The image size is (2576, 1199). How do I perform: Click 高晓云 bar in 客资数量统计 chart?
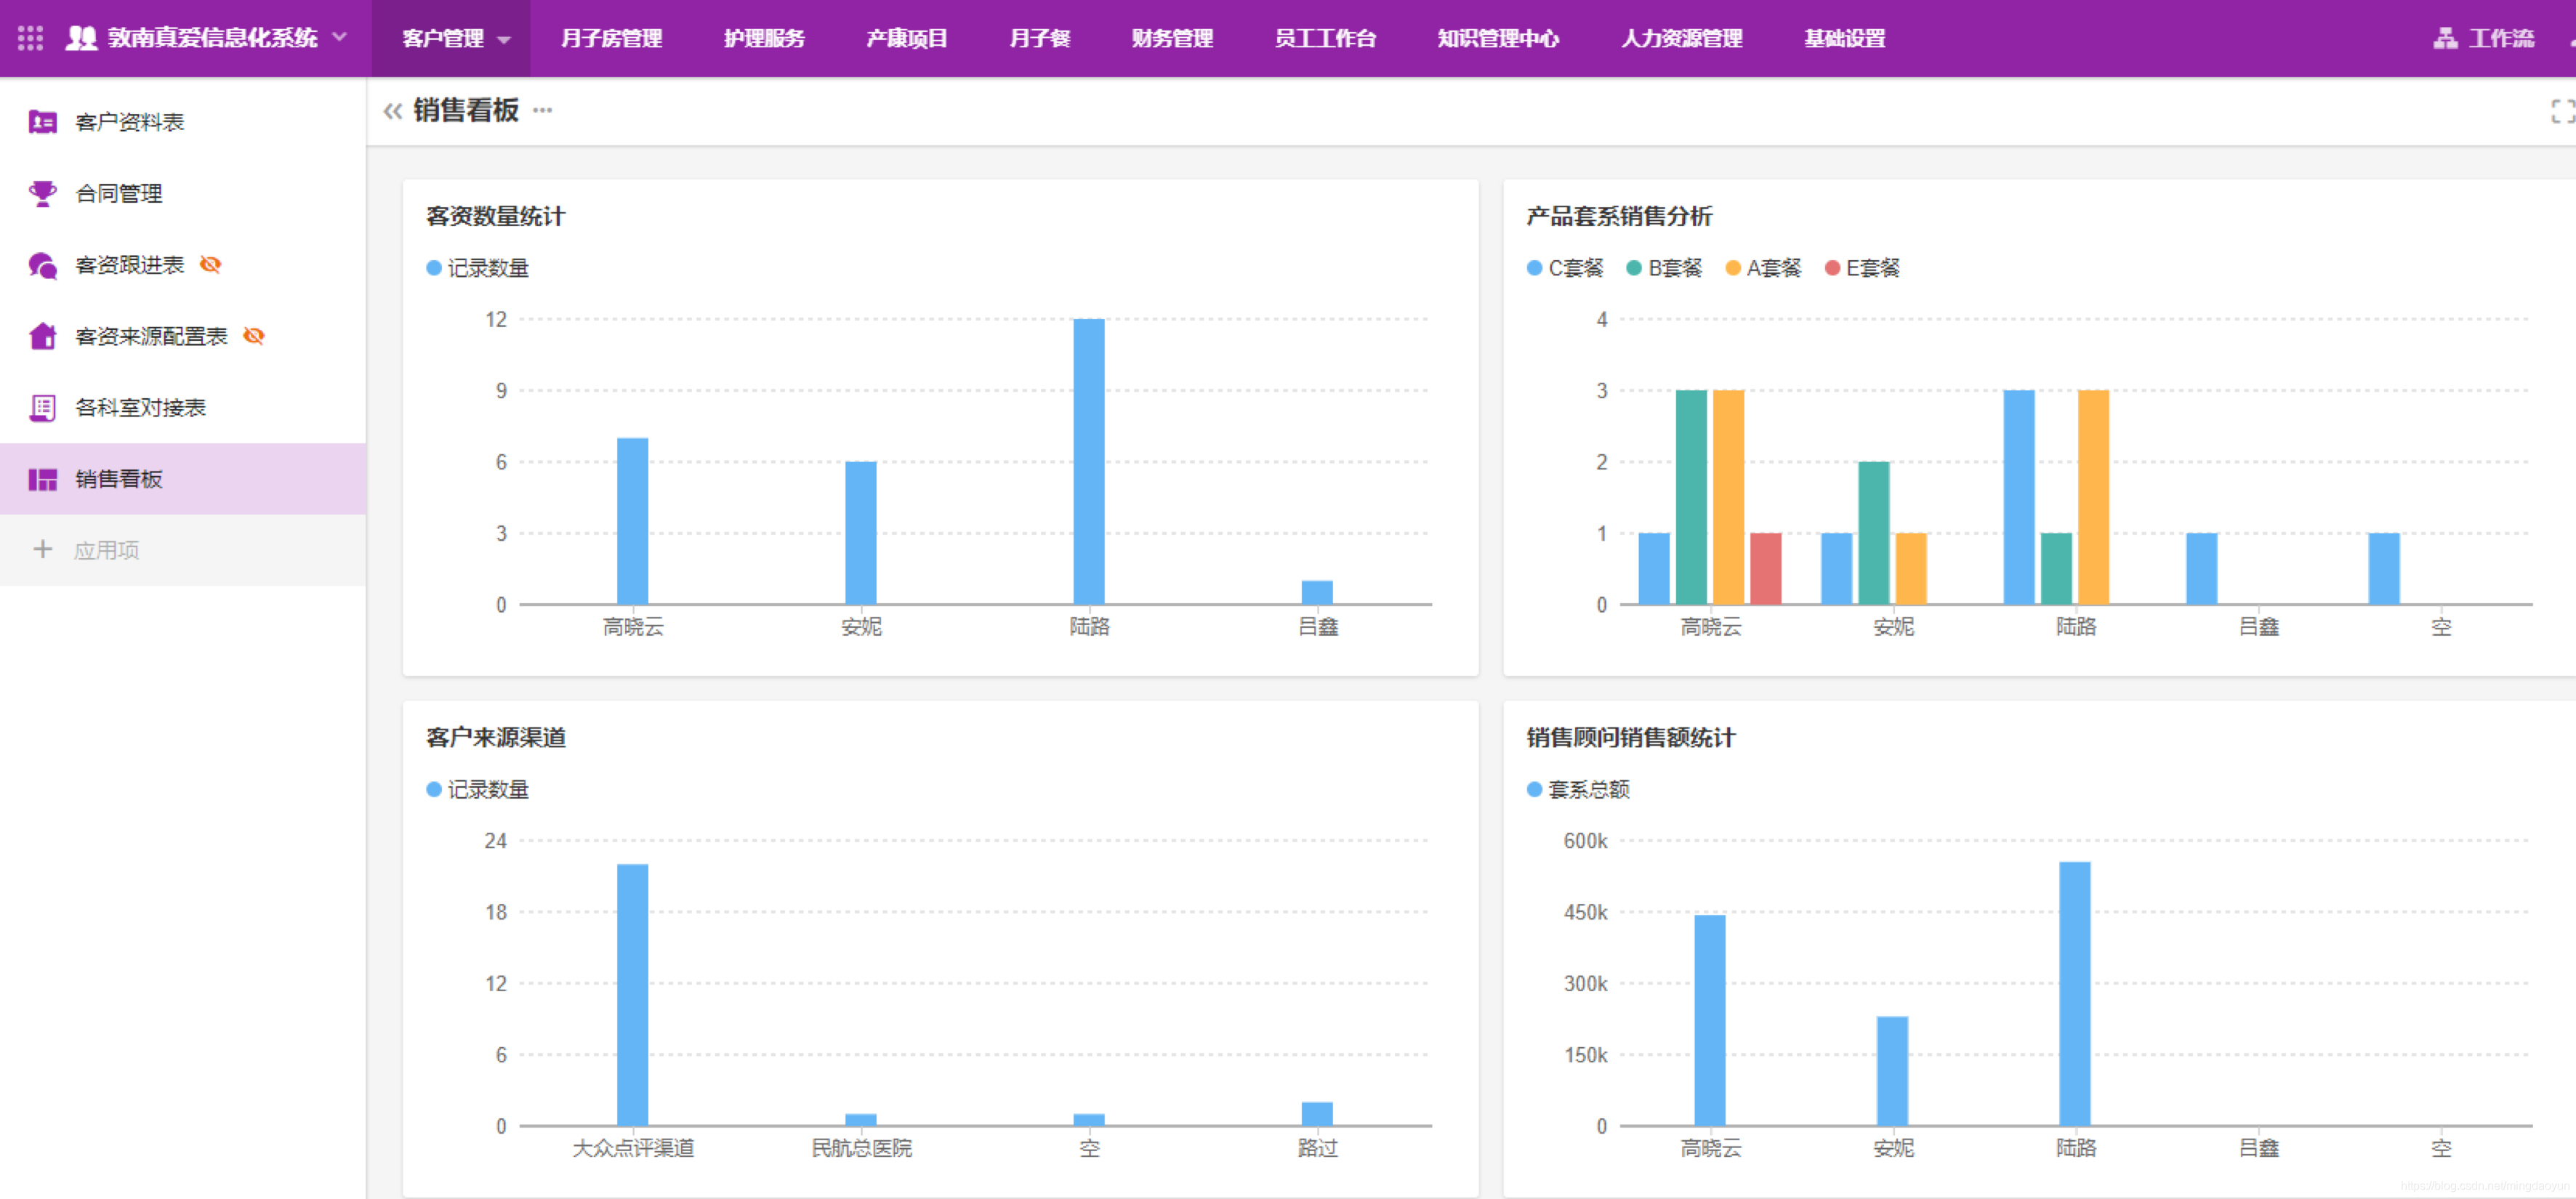(x=632, y=521)
